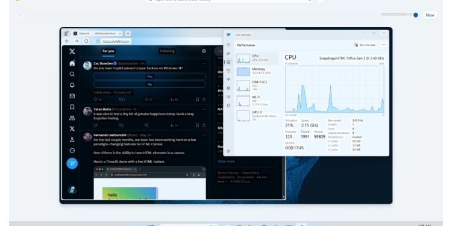Click the blue compose Post button
The image size is (452, 226).
point(72,163)
